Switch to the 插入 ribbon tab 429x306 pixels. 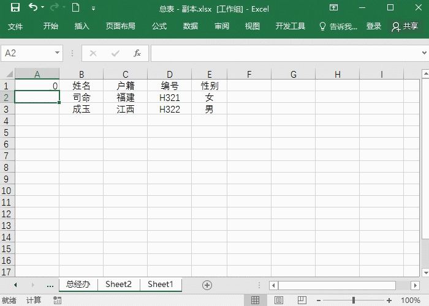click(x=82, y=26)
